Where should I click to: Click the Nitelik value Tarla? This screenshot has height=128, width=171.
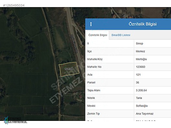point(139,98)
